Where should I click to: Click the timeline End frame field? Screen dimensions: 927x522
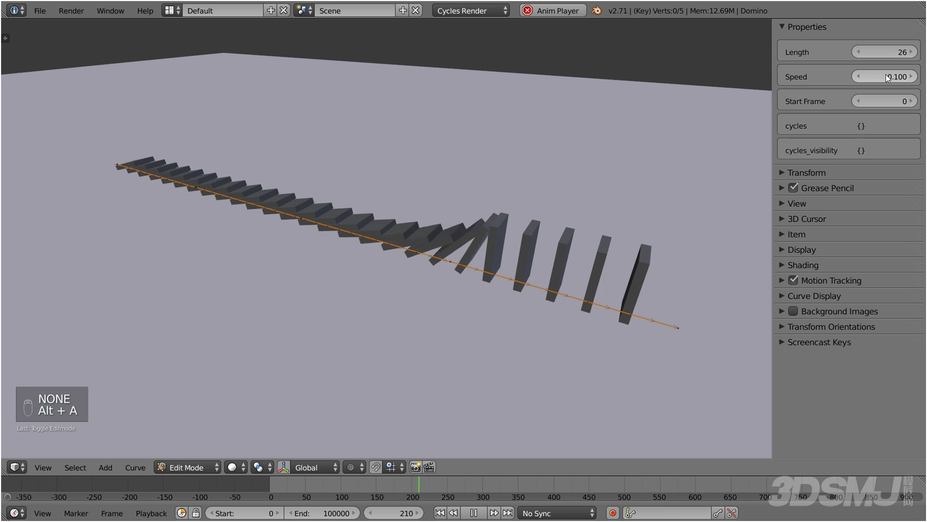(321, 513)
